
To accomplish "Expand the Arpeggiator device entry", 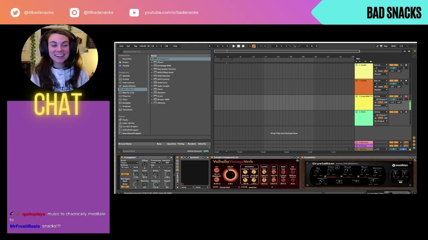I will [152, 59].
